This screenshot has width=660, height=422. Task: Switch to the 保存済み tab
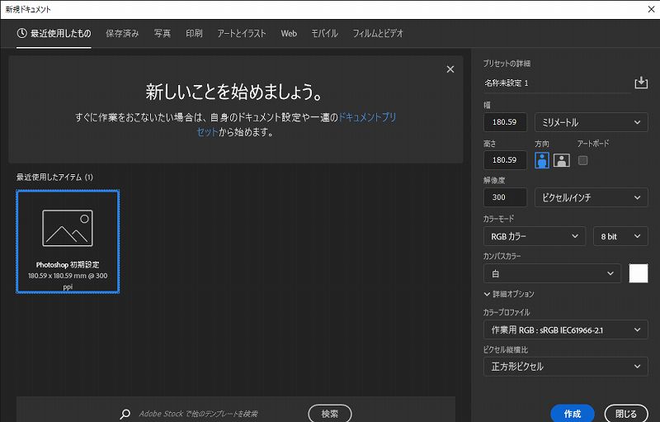pos(122,33)
